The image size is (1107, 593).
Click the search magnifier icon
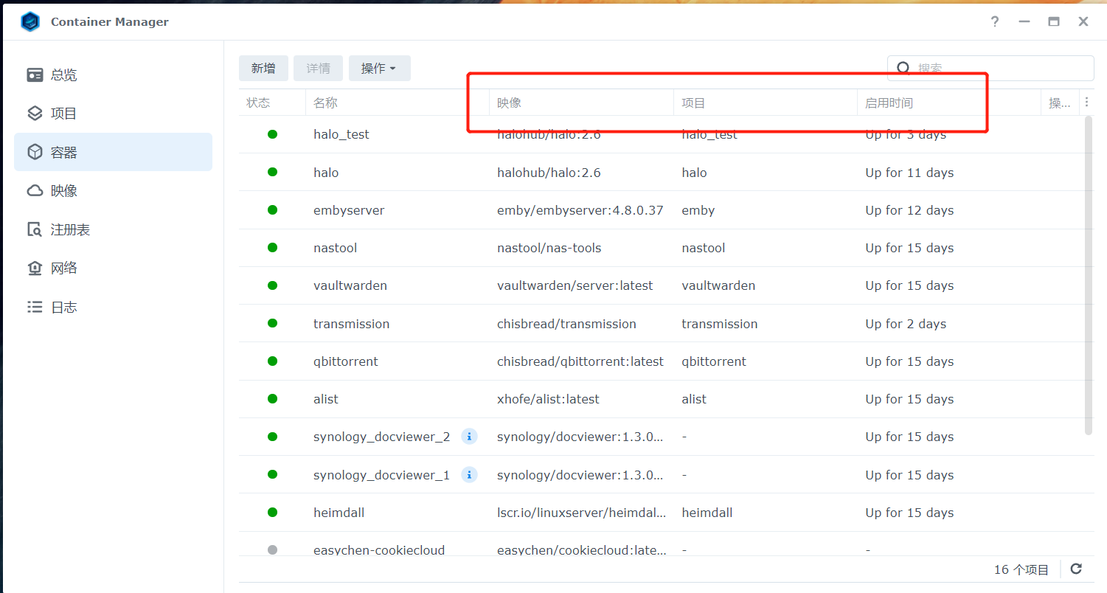(x=903, y=68)
